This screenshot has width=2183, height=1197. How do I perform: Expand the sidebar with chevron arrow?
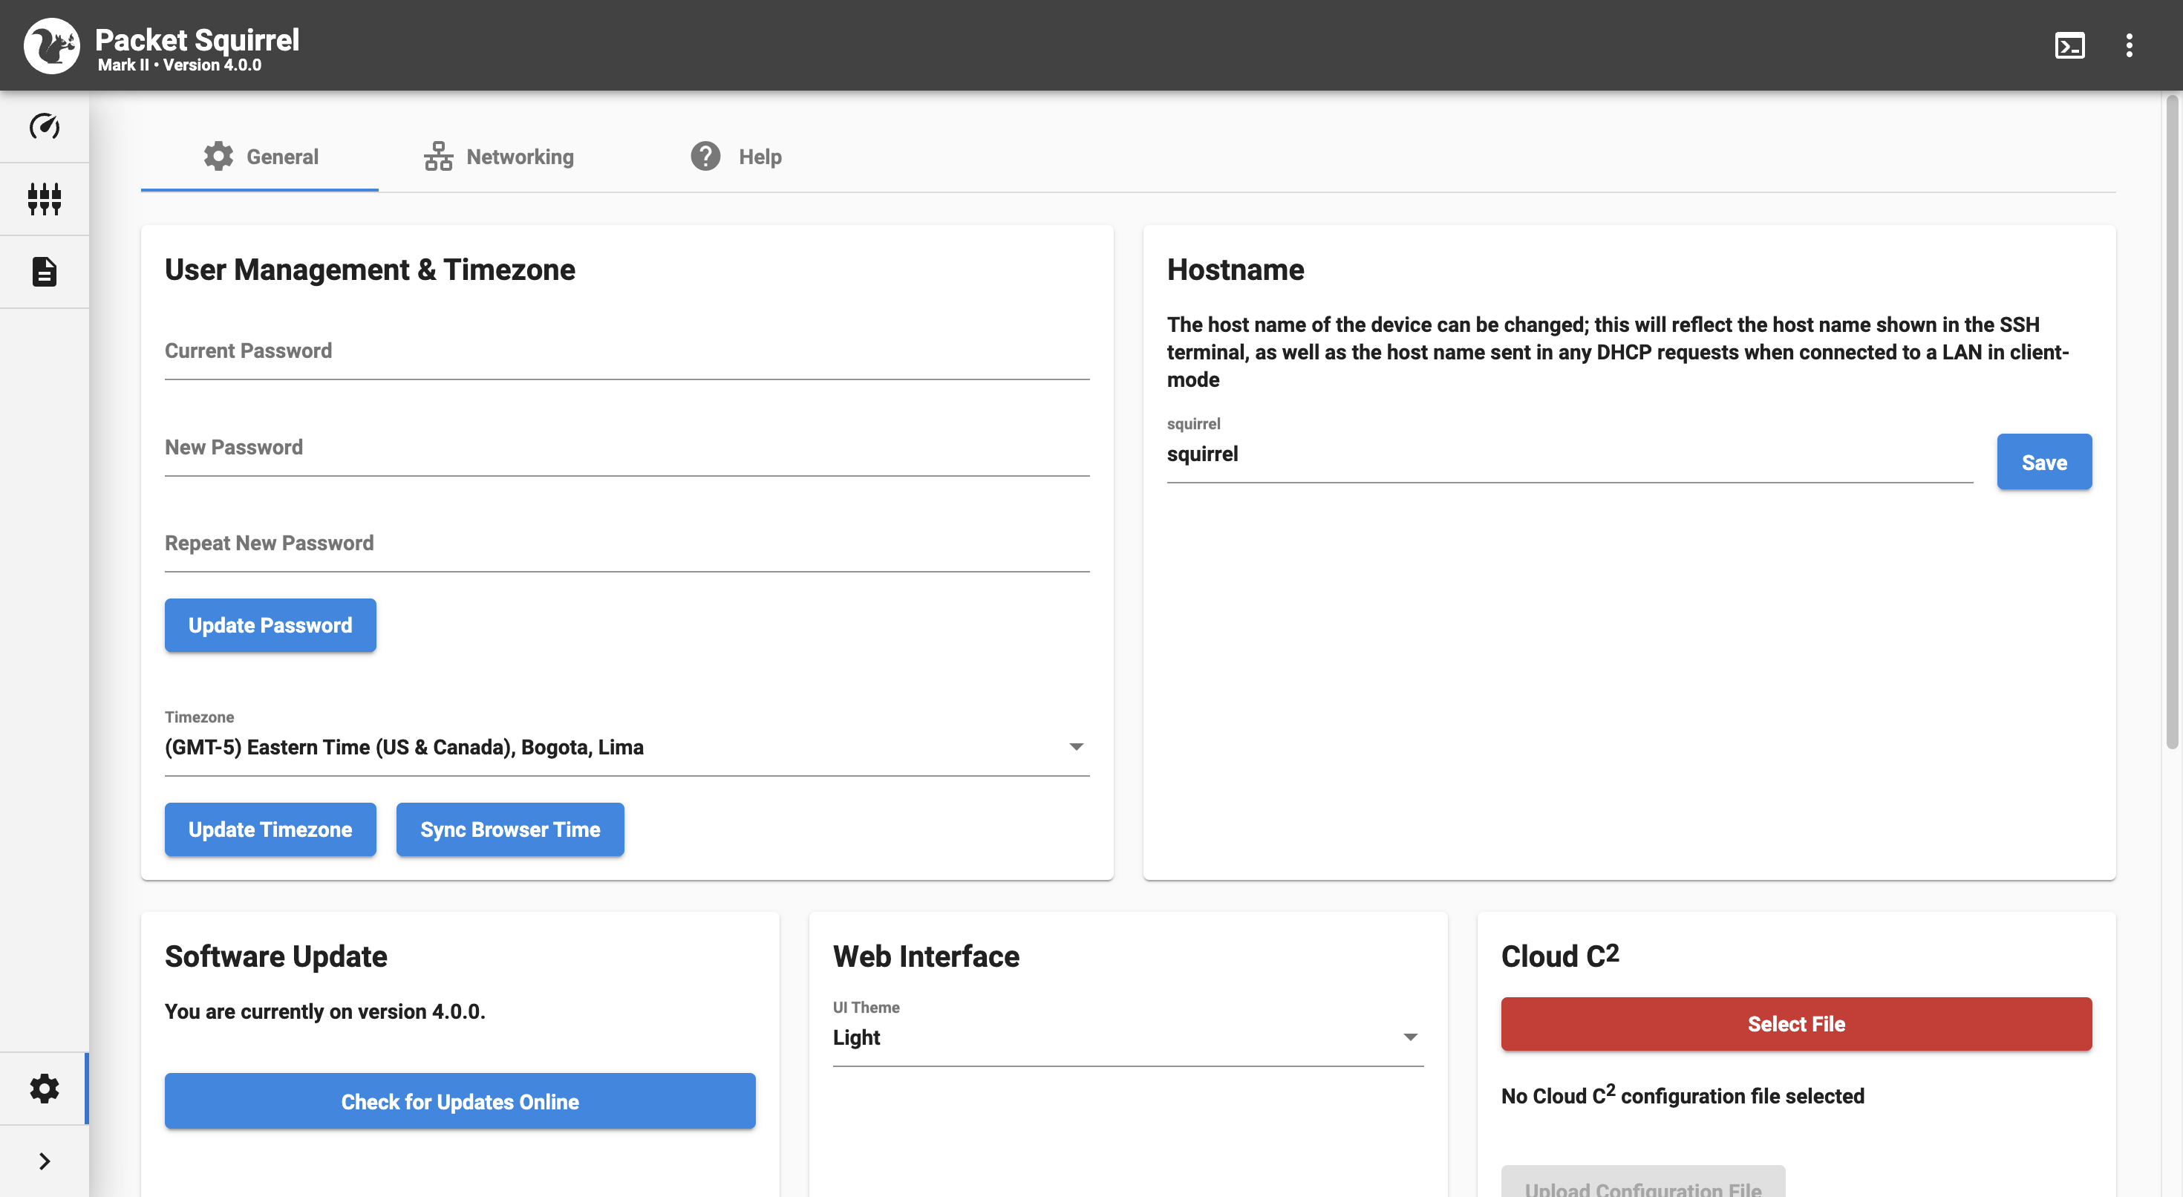click(x=44, y=1161)
